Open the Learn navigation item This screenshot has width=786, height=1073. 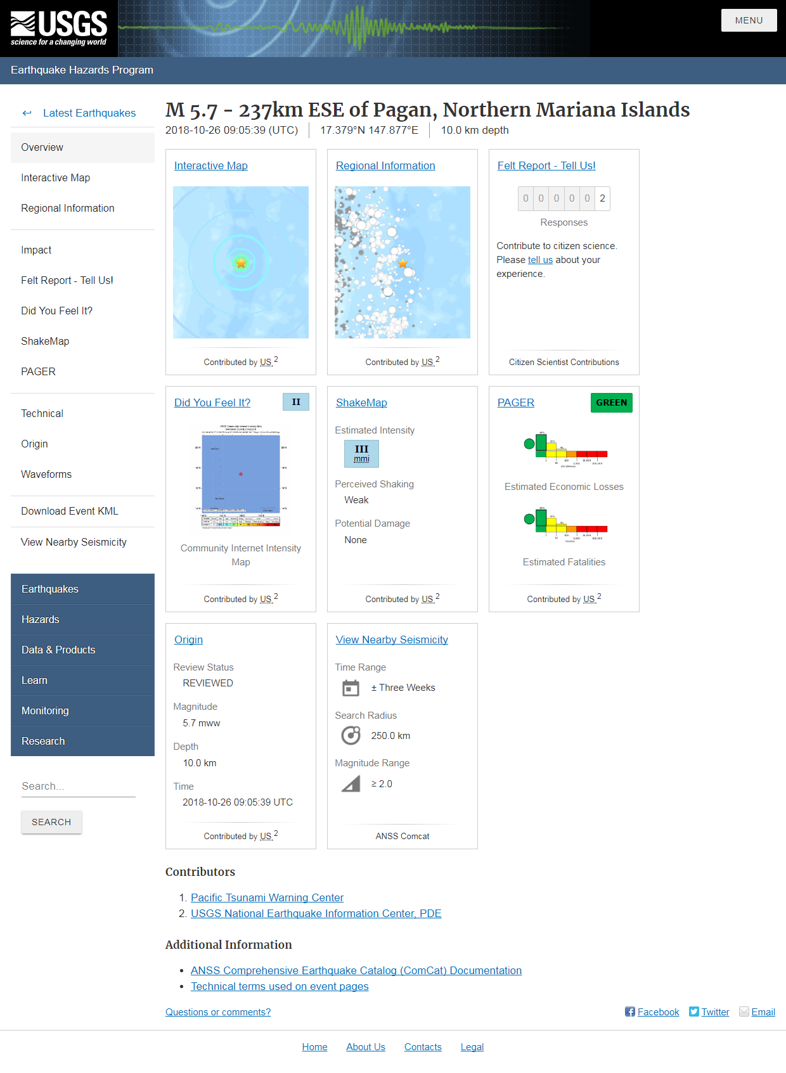tap(82, 680)
